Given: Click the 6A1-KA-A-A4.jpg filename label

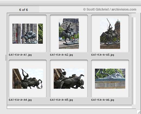Looking at the screenshot, I should tap(20, 100).
